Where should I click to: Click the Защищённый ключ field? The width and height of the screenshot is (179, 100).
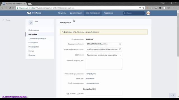coord(104,44)
